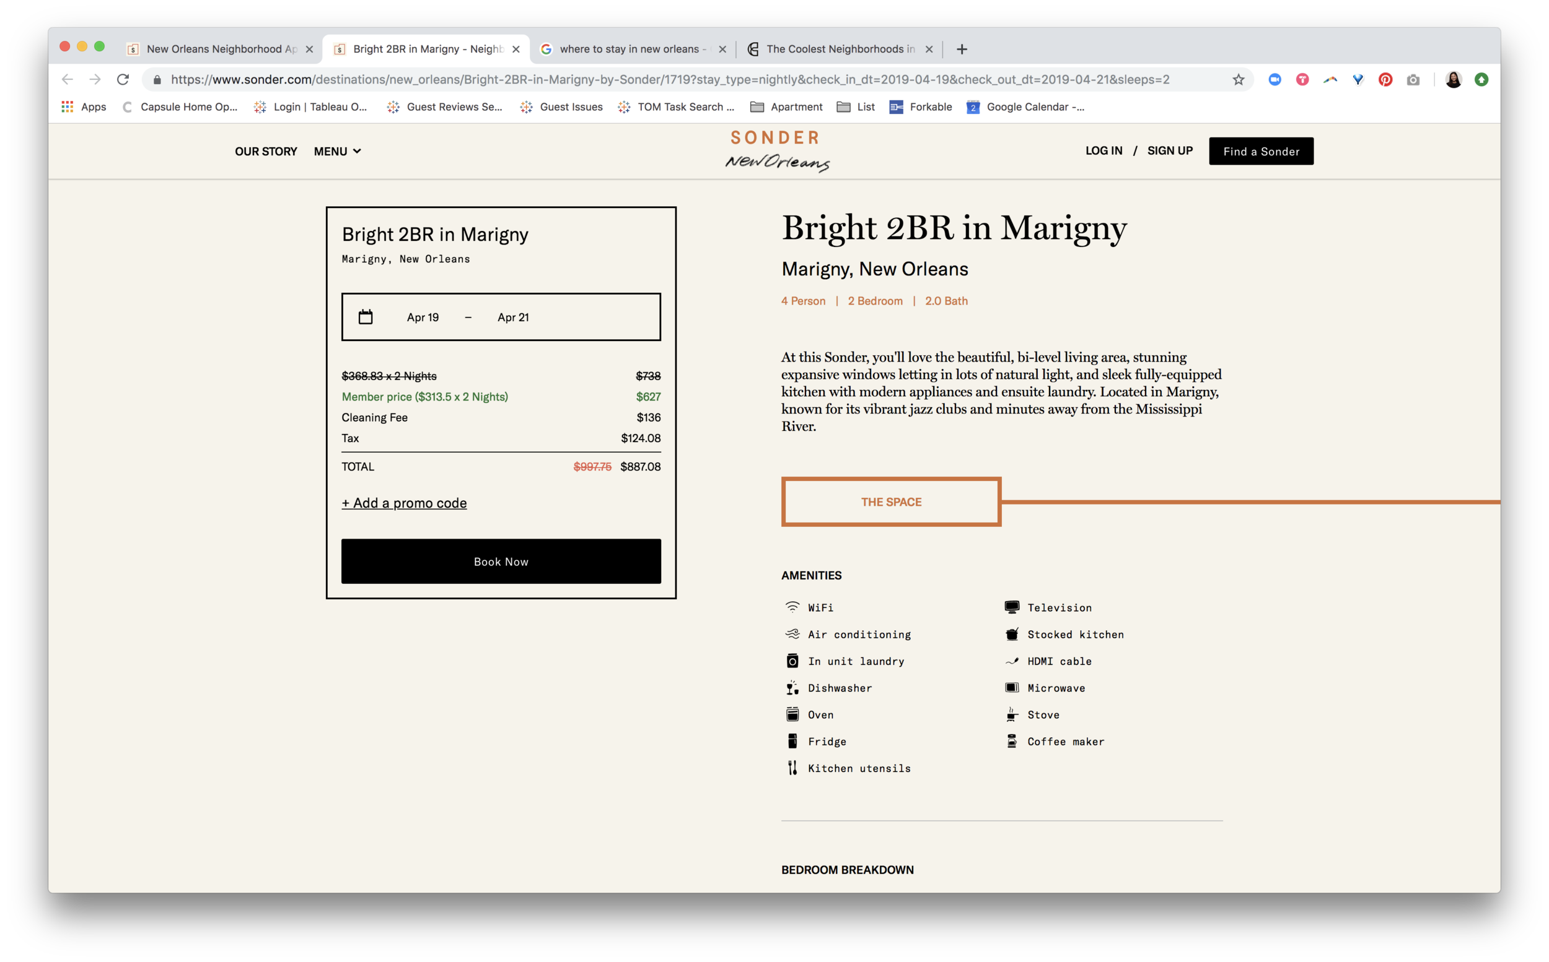Click 'BEDROOM BREAKDOWN' heading

pos(847,869)
